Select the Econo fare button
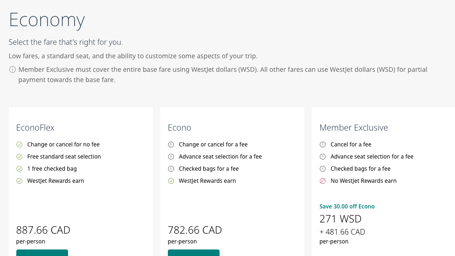 (193, 253)
